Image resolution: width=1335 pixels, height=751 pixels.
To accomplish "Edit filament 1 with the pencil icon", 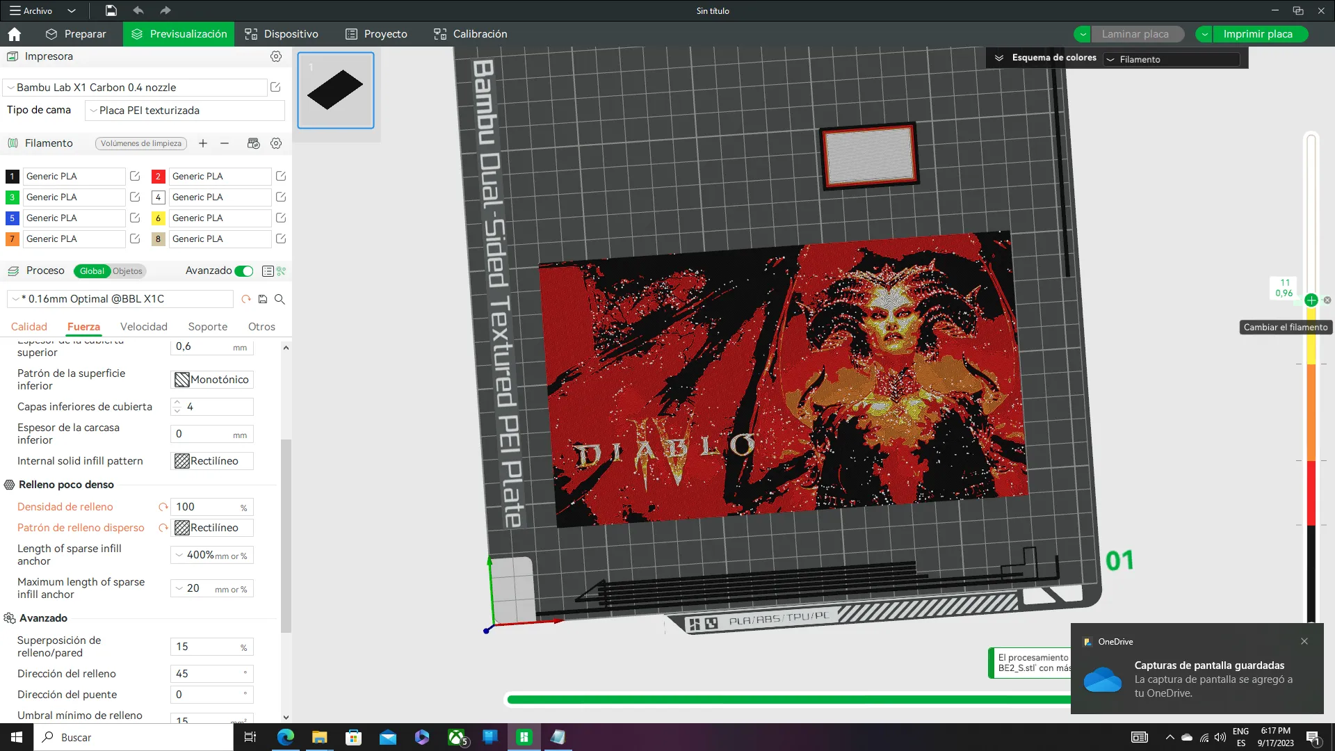I will (x=135, y=176).
